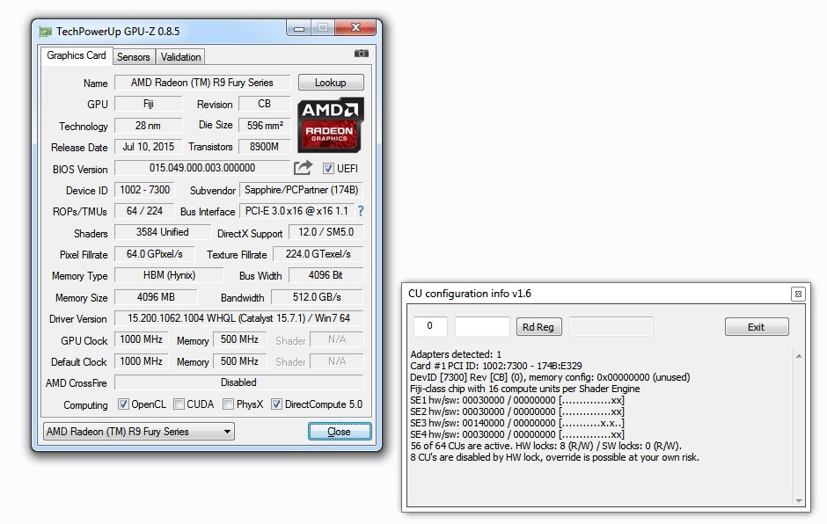Image resolution: width=827 pixels, height=524 pixels.
Task: Click the Die Size value 596 mm²
Action: (264, 126)
